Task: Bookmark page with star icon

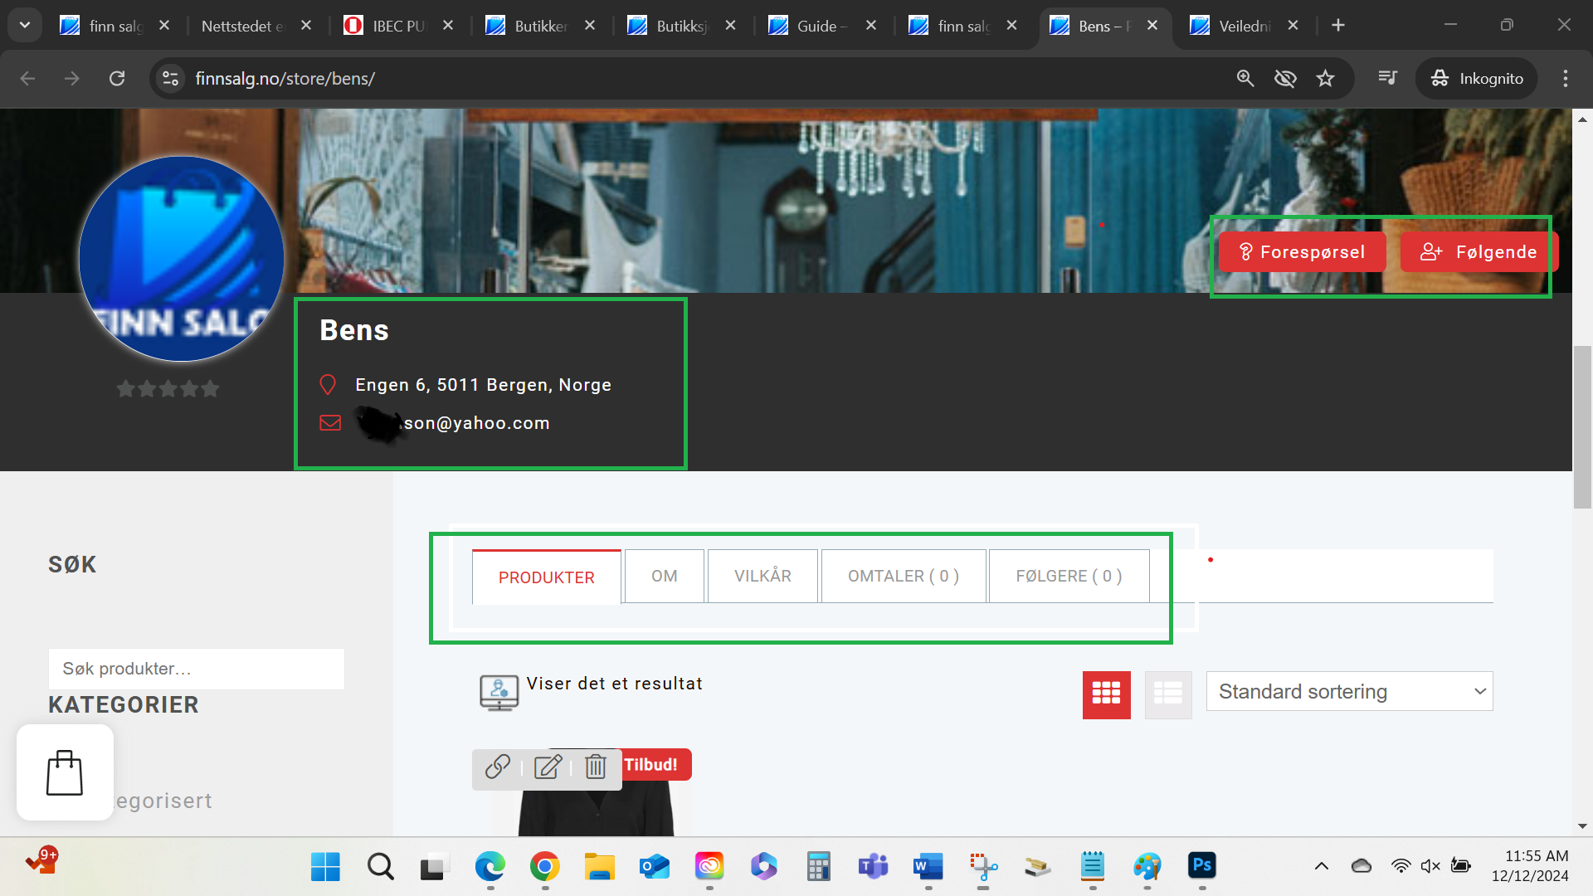Action: point(1325,79)
